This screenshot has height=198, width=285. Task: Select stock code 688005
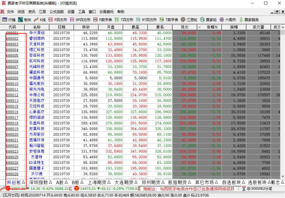12,56
